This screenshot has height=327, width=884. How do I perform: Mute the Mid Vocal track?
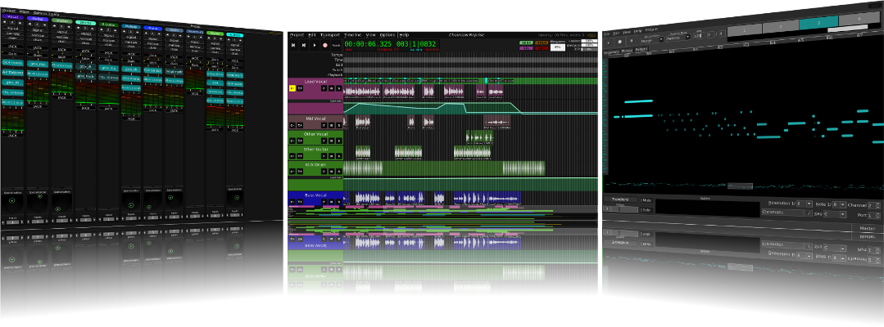click(332, 125)
